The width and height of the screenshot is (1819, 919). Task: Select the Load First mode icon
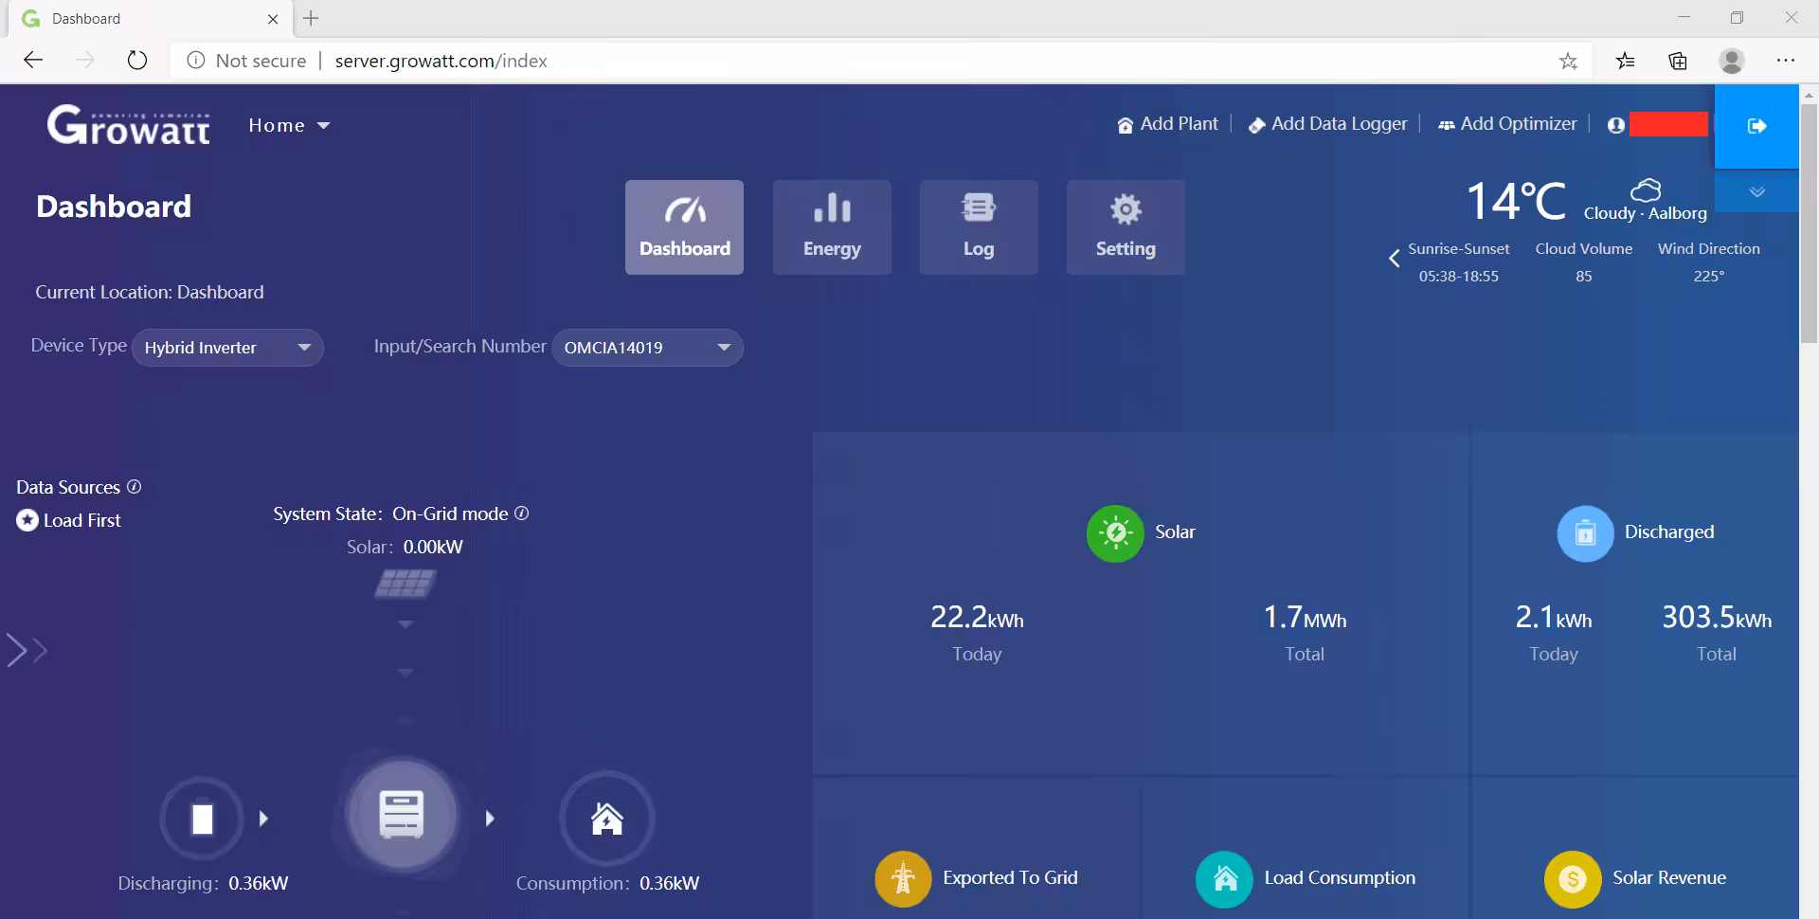coord(27,520)
